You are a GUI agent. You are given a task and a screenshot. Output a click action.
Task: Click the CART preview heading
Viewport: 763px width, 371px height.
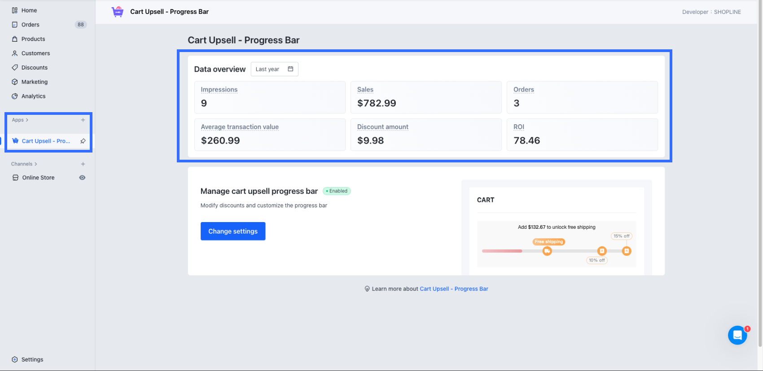click(x=486, y=200)
